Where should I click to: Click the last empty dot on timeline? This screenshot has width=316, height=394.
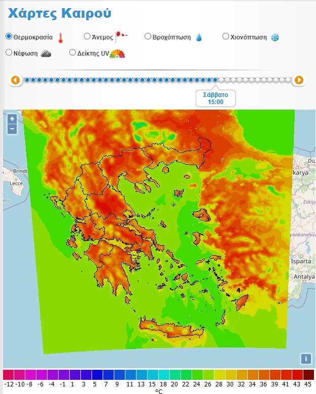[x=288, y=80]
